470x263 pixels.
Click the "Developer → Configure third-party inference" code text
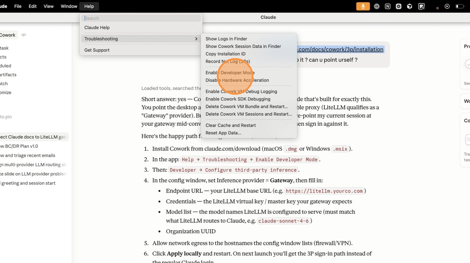[233, 170]
